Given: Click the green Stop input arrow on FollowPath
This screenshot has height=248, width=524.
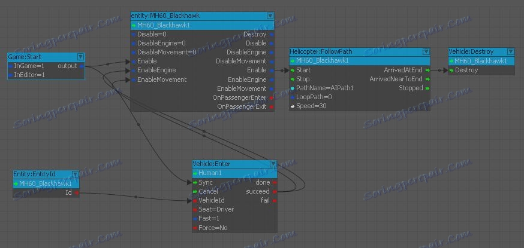Looking at the screenshot, I should point(293,79).
